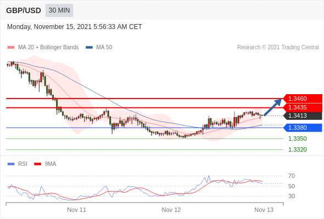324x219 pixels.
Task: Toggle the MA 20 + Bollinger Bands legend label
Action: [48, 48]
